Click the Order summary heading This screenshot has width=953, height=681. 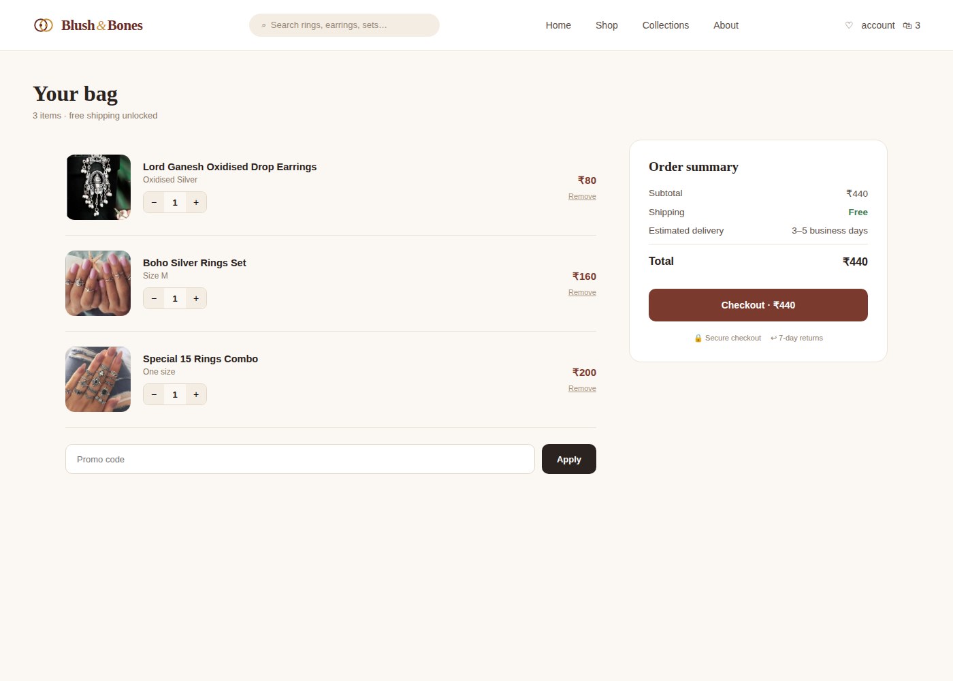(693, 167)
